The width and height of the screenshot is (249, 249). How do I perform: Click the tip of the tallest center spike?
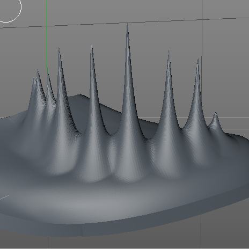click(127, 25)
